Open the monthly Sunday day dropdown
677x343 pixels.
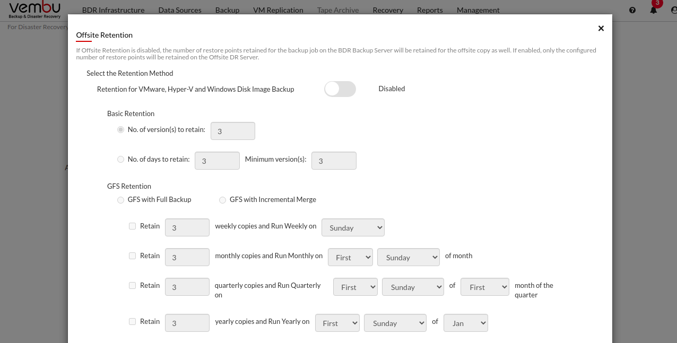click(x=409, y=257)
